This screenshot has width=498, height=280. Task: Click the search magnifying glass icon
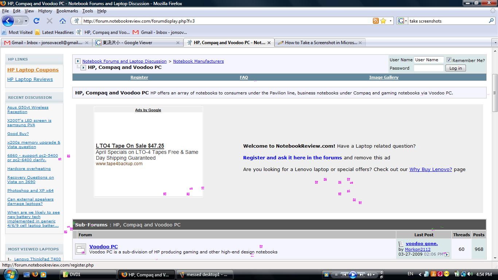coord(491,21)
